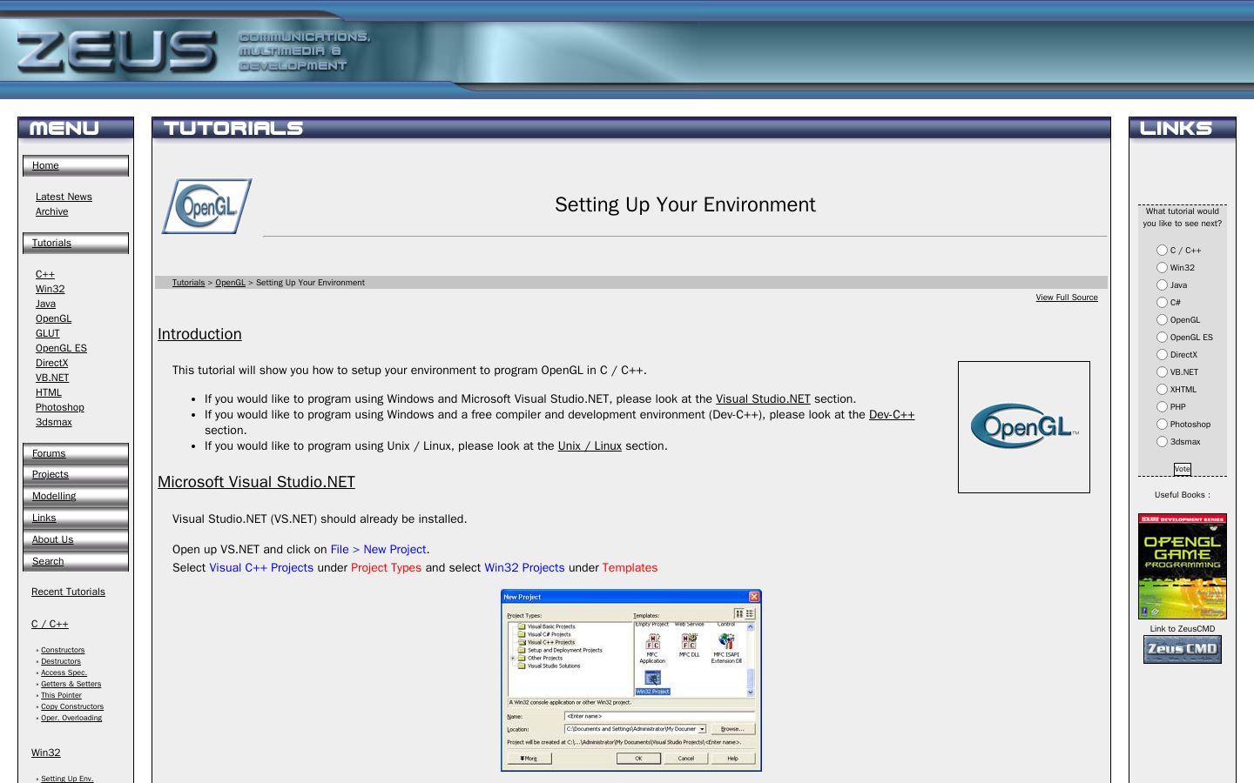
Task: Click the large OpenGL logo image
Action: (1024, 427)
